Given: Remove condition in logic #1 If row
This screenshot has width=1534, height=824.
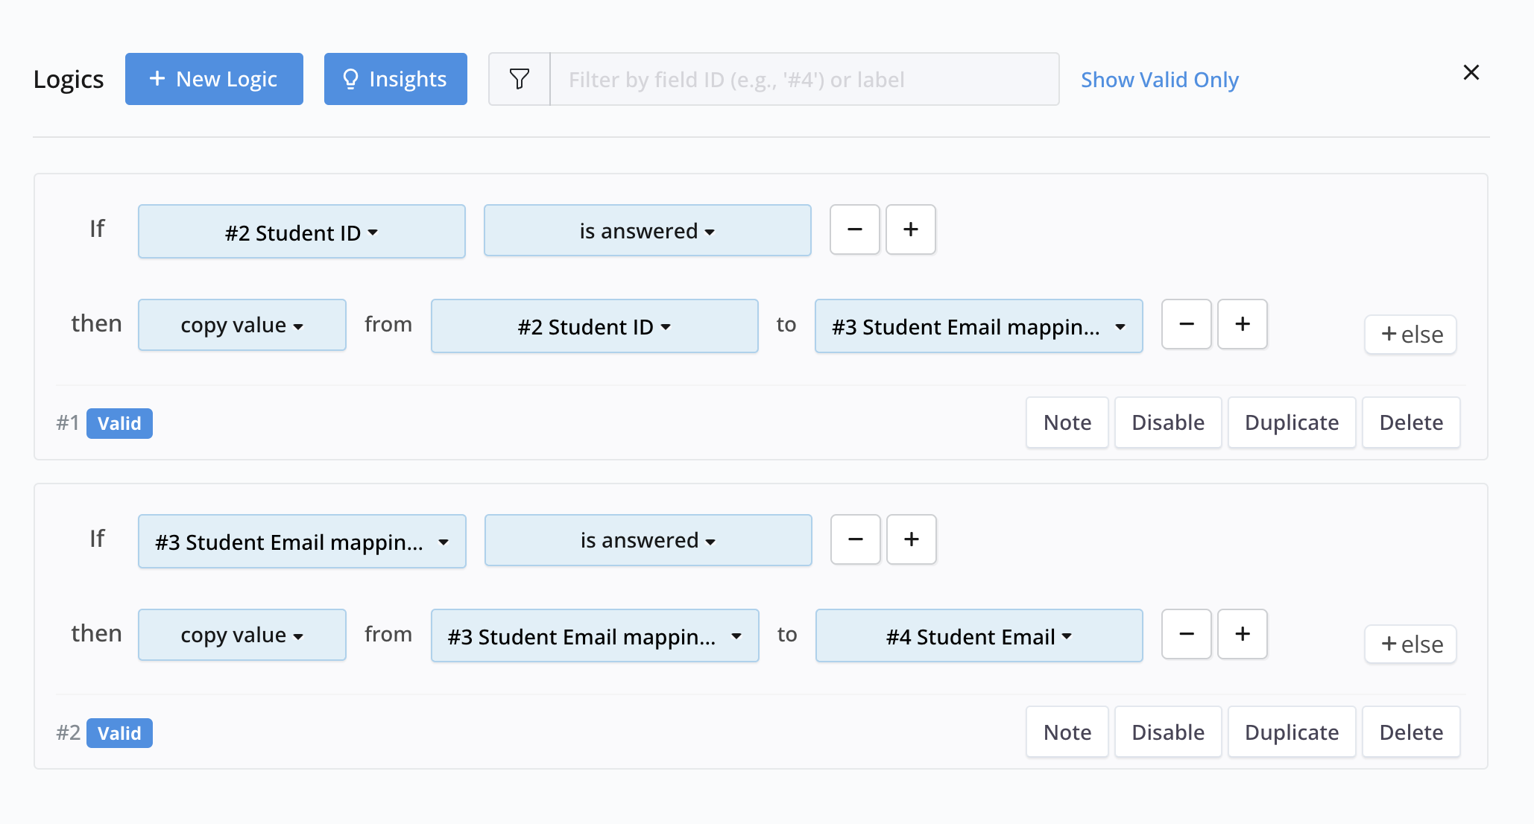Looking at the screenshot, I should (854, 229).
